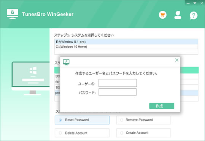Close the create user dialog
Screen dimensions: 205x141
tap(176, 60)
